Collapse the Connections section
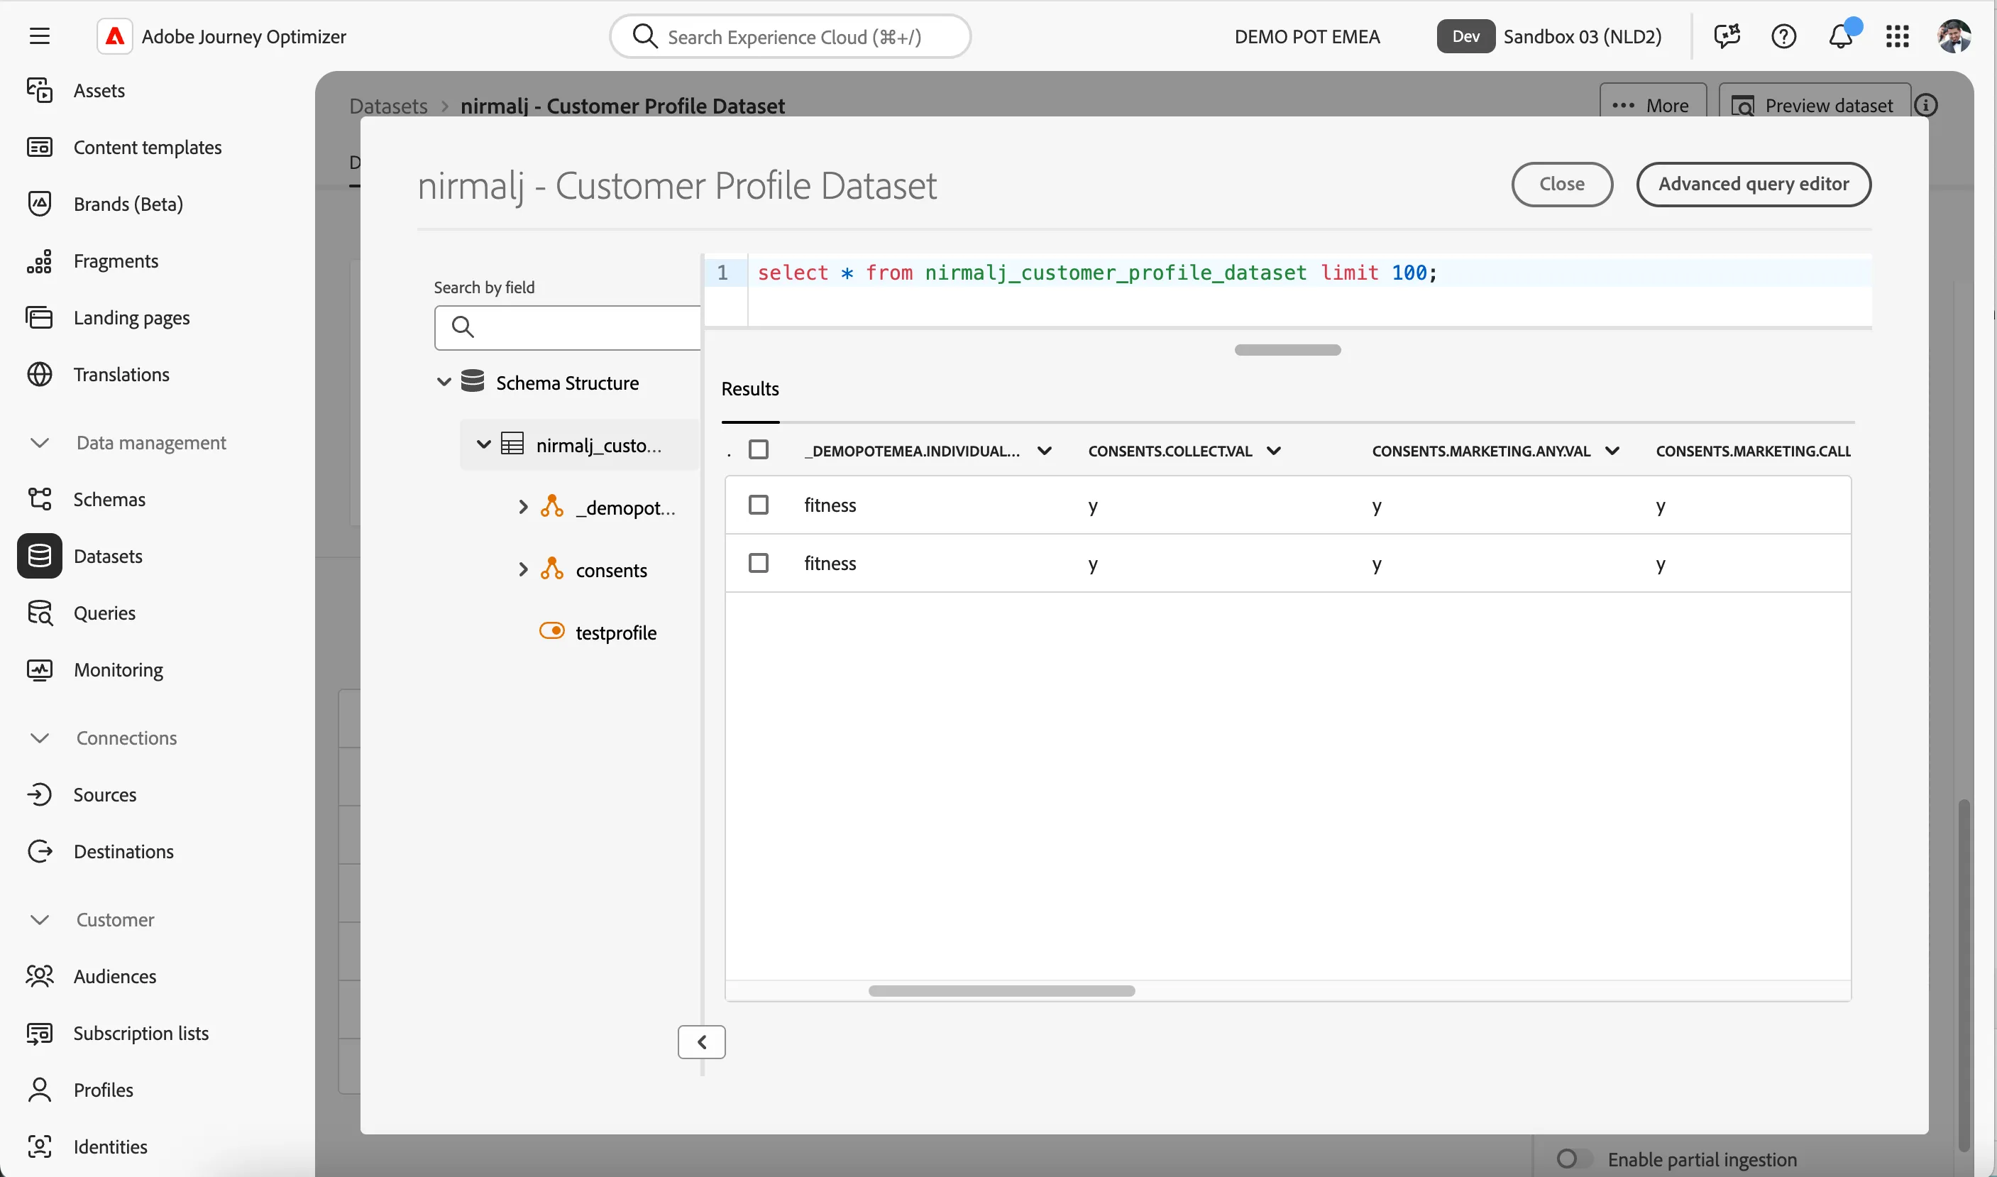The image size is (1997, 1177). pyautogui.click(x=40, y=738)
